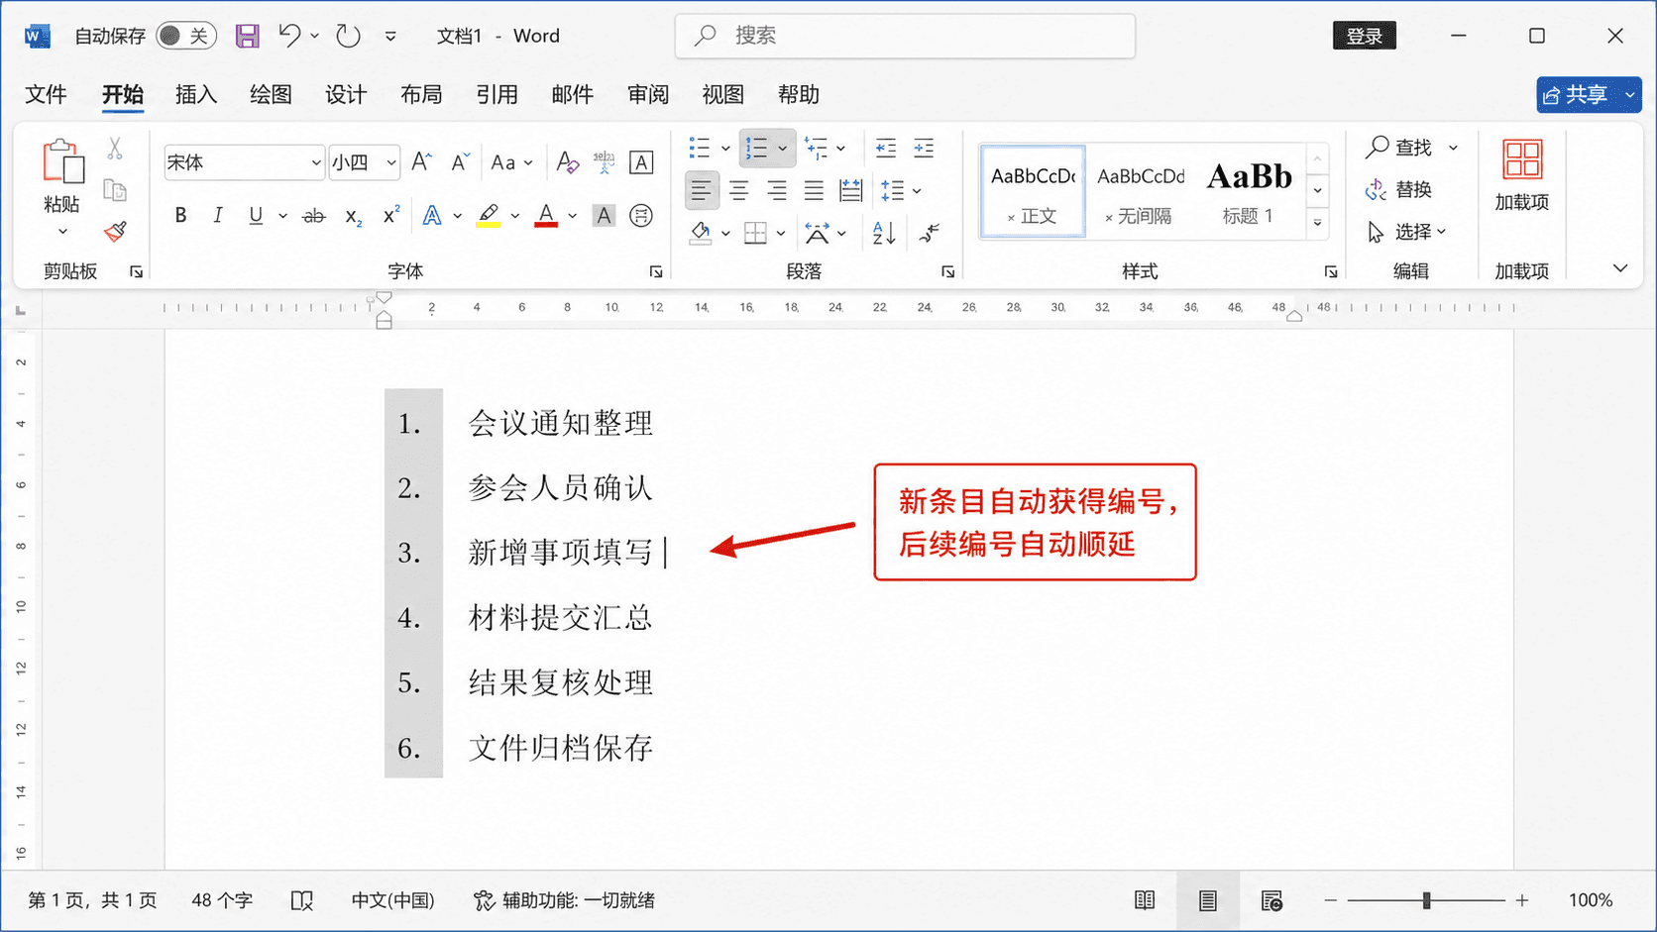The width and height of the screenshot is (1657, 932).
Task: Open the font name dropdown (宋体)
Action: (x=315, y=162)
